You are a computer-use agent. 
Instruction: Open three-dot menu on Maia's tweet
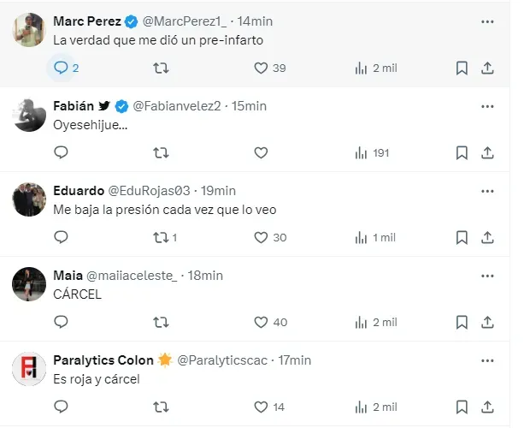tap(487, 276)
